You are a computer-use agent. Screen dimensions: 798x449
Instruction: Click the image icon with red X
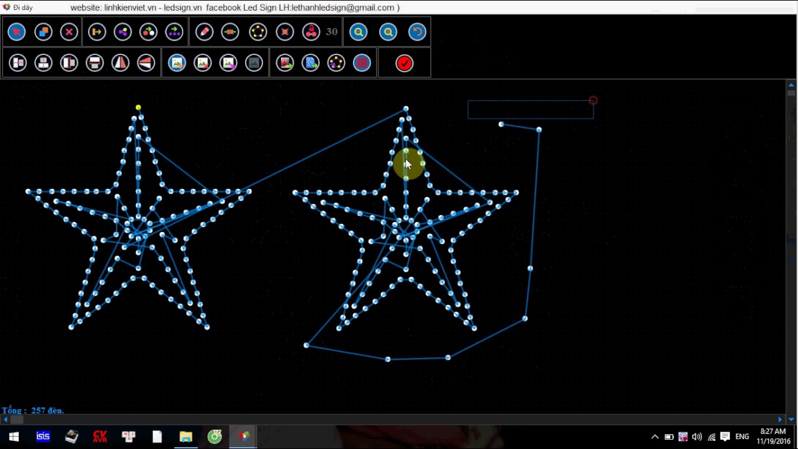point(203,63)
